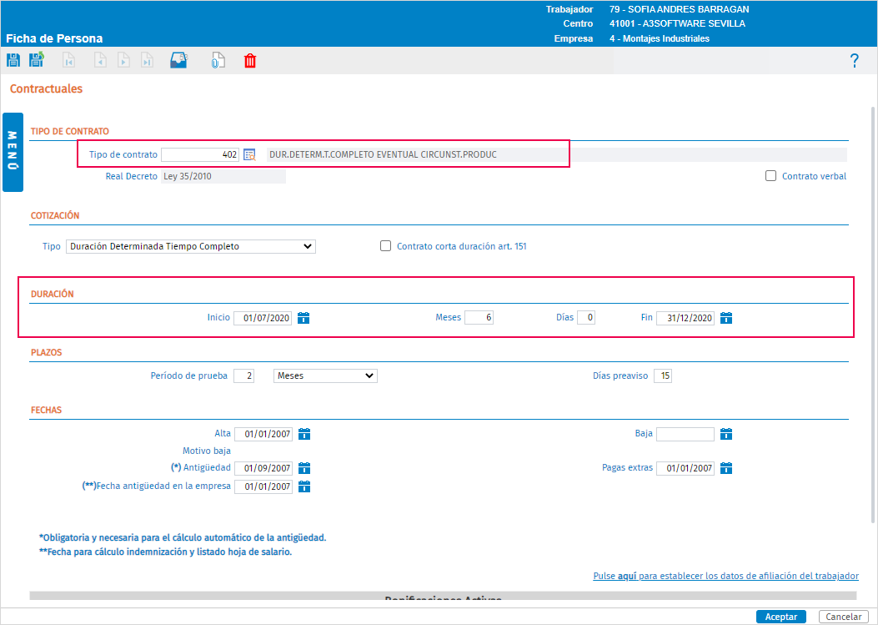This screenshot has height=625, width=878.
Task: Click the Inicio date field
Action: point(263,318)
